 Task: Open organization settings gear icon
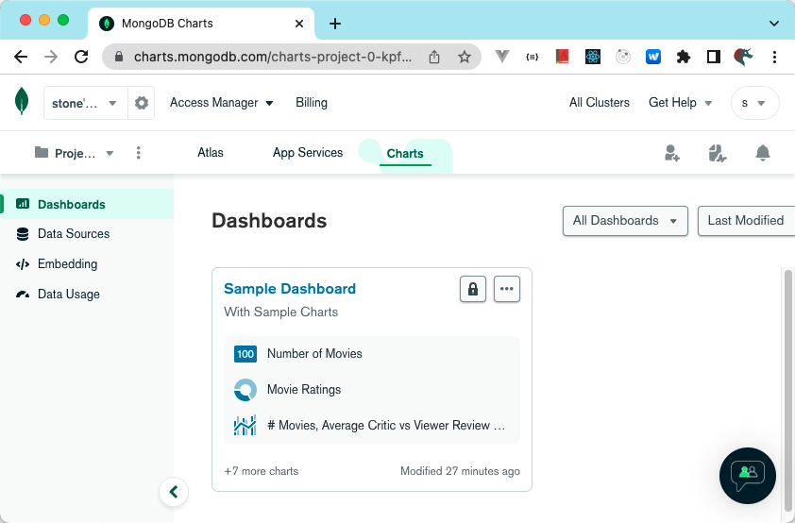tap(142, 103)
